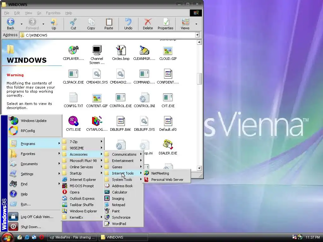This screenshot has width=323, height=242.
Task: Click scroll up arrow in file pane
Action: [199, 43]
